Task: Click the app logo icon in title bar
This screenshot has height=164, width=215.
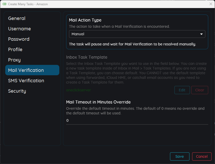Action: point(4,4)
